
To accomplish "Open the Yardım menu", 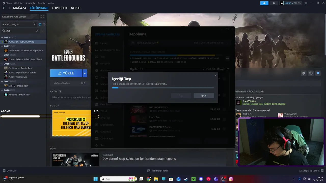I will click(51, 3).
